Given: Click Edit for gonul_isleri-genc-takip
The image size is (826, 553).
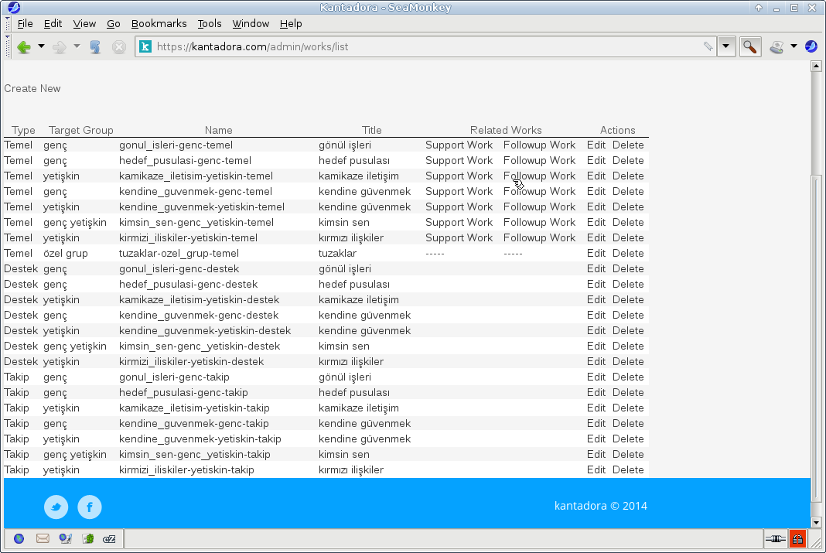Looking at the screenshot, I should [596, 377].
